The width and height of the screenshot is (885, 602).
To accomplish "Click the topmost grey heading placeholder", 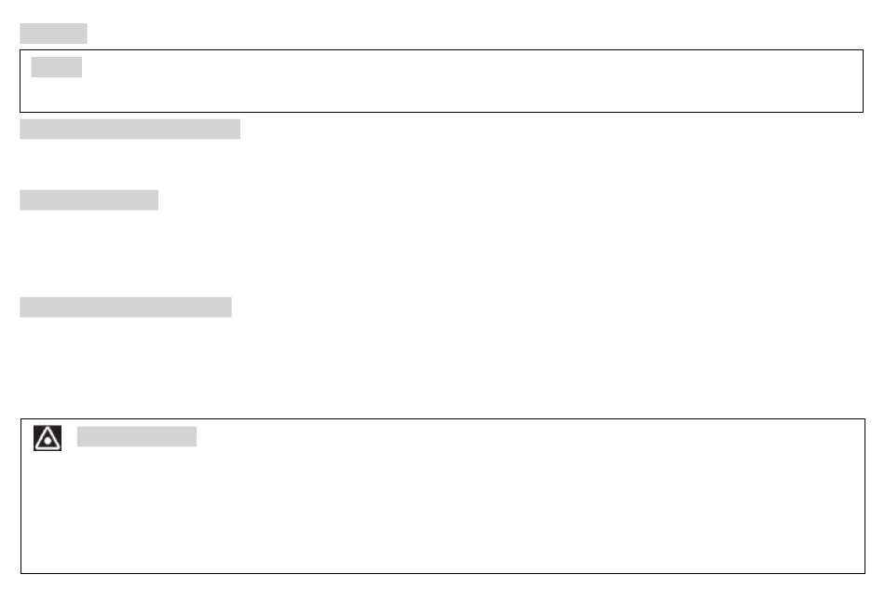I will point(53,34).
